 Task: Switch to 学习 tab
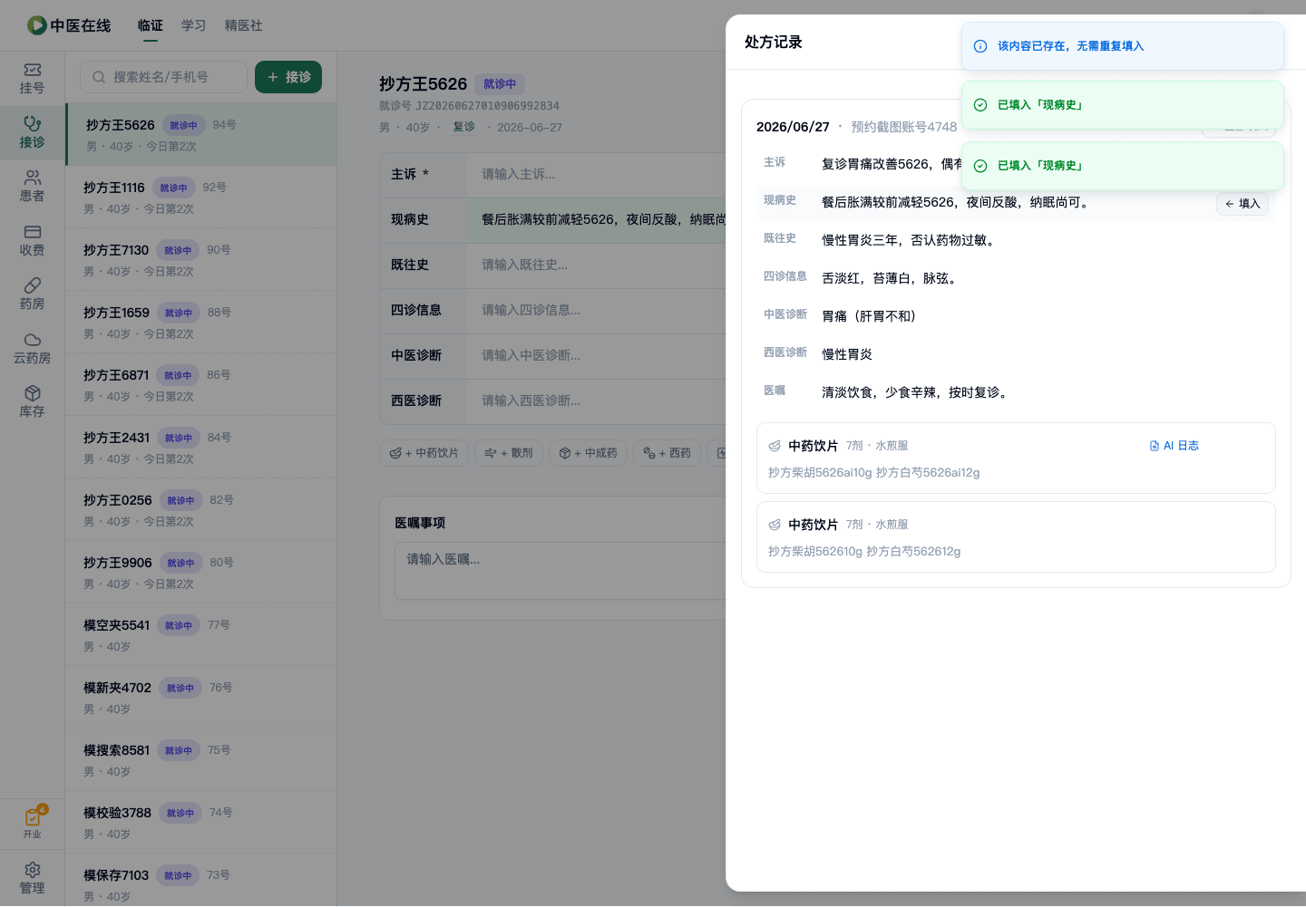pyautogui.click(x=194, y=25)
